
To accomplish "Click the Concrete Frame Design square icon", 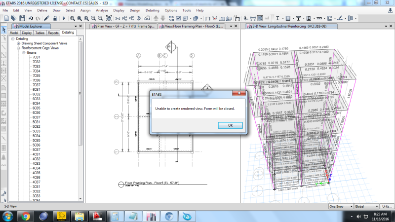I will pos(288,18).
